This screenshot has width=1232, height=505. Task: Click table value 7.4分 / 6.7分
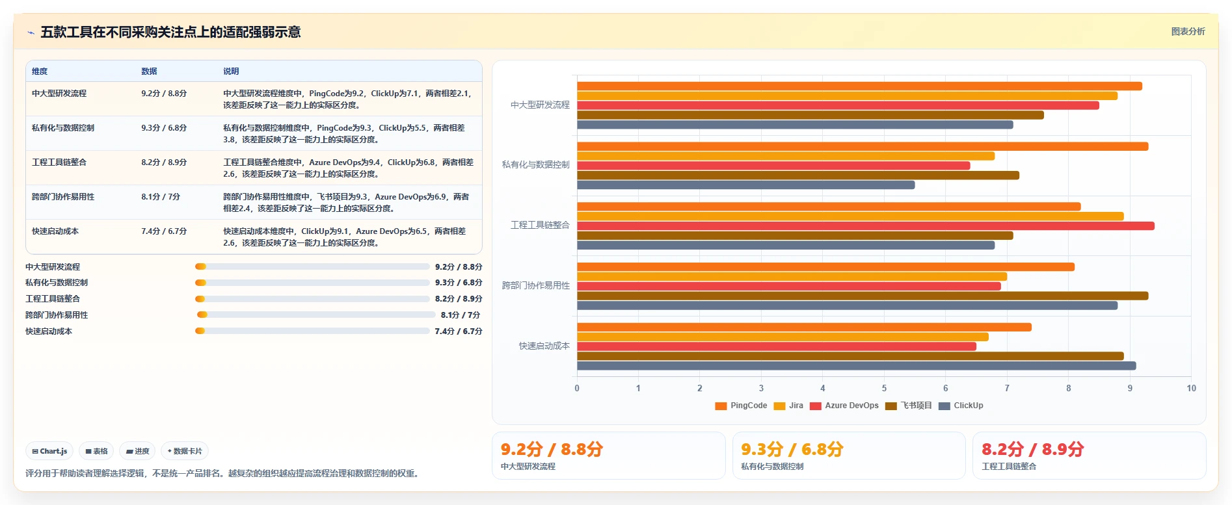pos(164,231)
